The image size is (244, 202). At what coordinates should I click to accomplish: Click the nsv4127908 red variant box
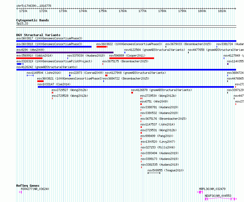tap(106, 75)
